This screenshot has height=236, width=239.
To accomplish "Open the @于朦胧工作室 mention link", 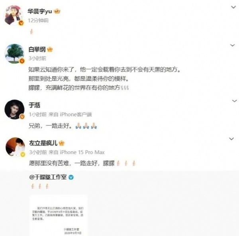I will click(x=48, y=177).
